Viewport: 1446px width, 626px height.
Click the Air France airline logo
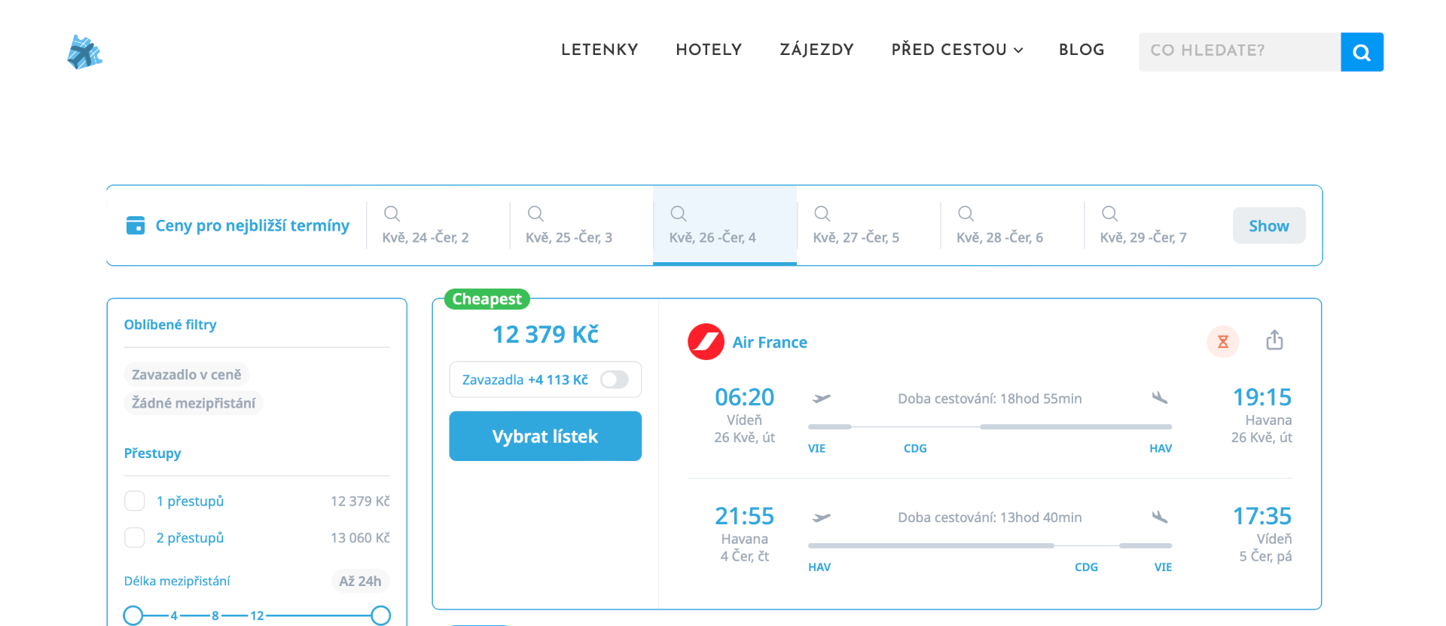[706, 342]
